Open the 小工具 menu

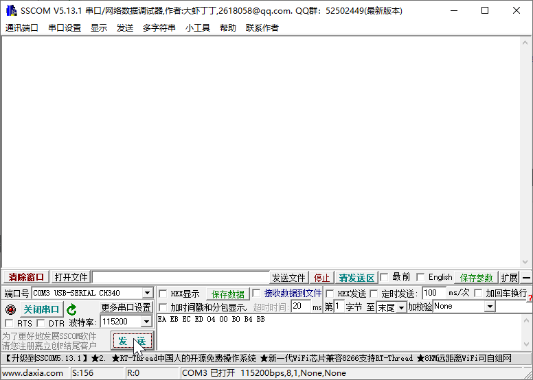click(198, 28)
